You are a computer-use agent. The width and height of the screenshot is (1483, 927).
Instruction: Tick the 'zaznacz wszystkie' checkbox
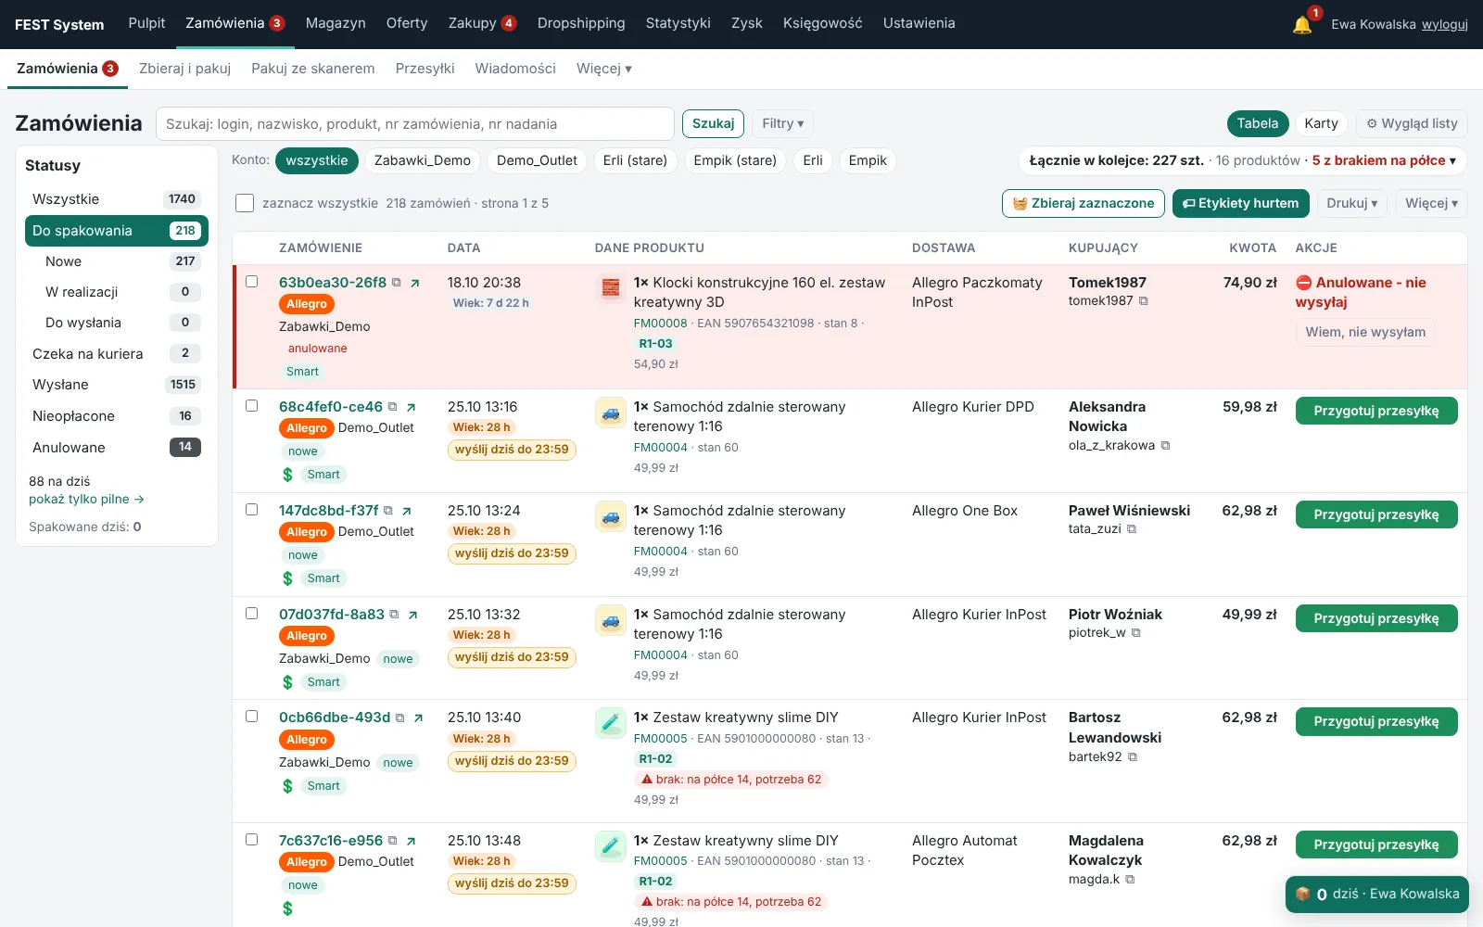(x=245, y=203)
